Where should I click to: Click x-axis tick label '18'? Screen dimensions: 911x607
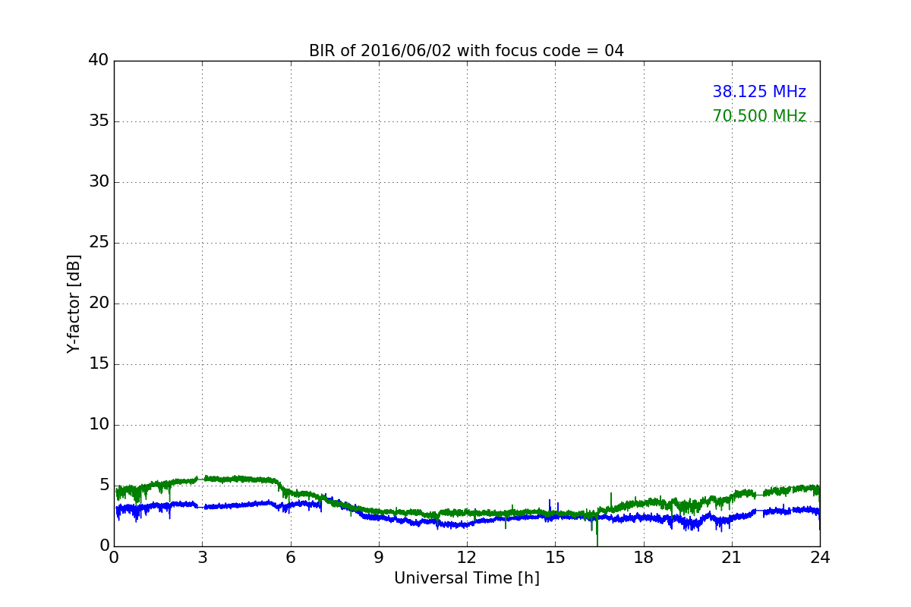point(643,558)
